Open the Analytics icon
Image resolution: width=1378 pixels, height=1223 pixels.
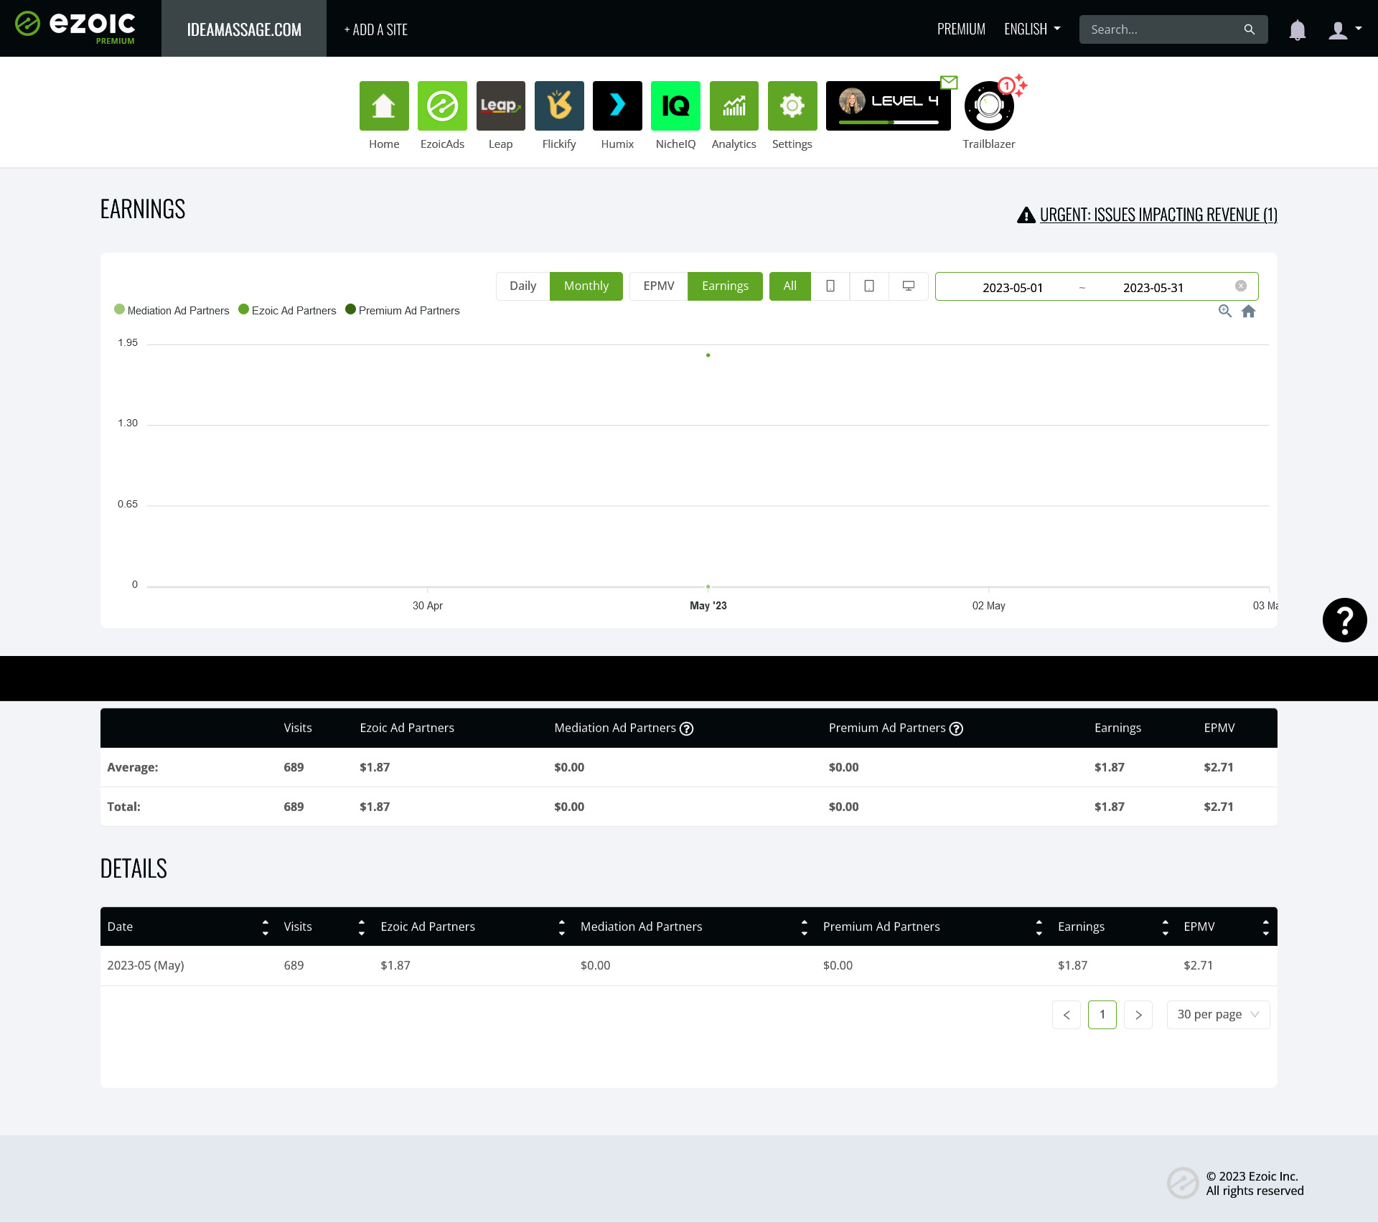(734, 106)
